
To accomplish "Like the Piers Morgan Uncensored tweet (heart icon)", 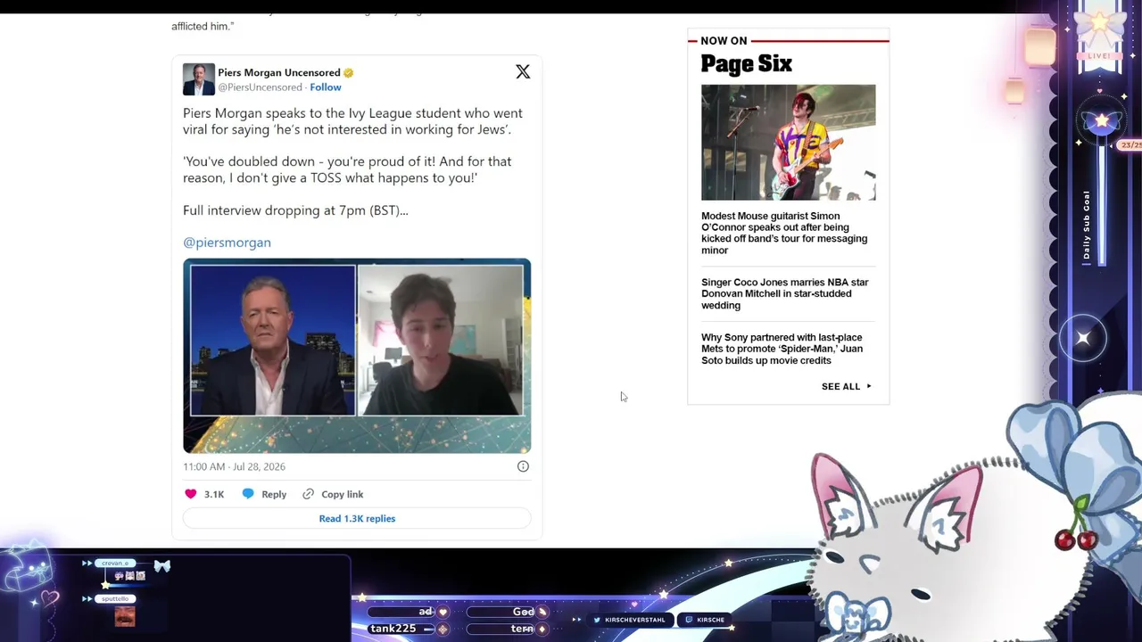I will click(x=190, y=494).
